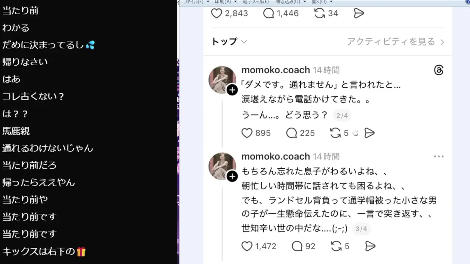Like the post with 2,843 likes
The width and height of the screenshot is (470, 264).
pyautogui.click(x=217, y=14)
